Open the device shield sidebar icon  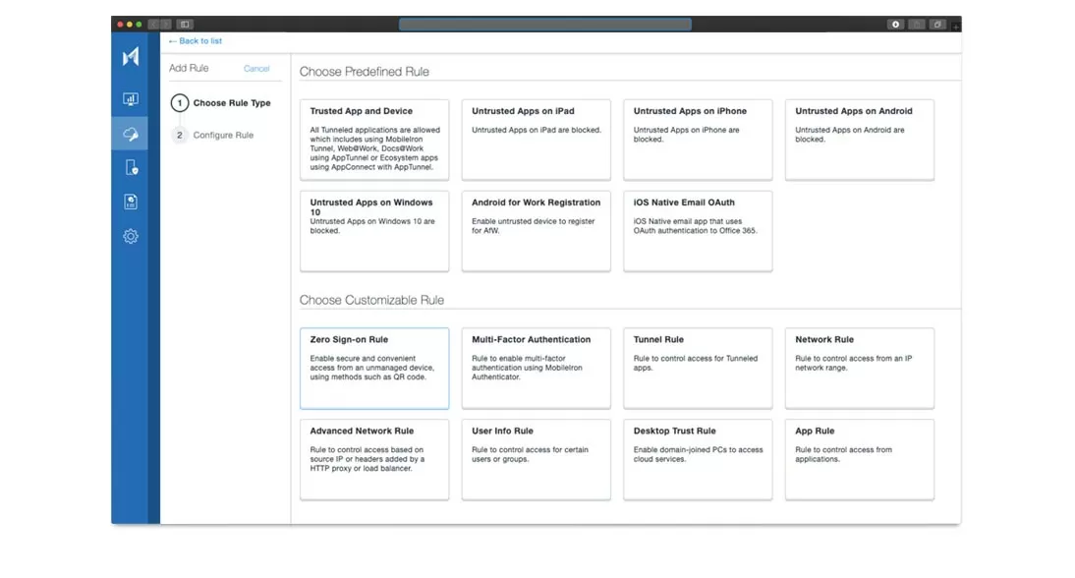[x=131, y=168]
